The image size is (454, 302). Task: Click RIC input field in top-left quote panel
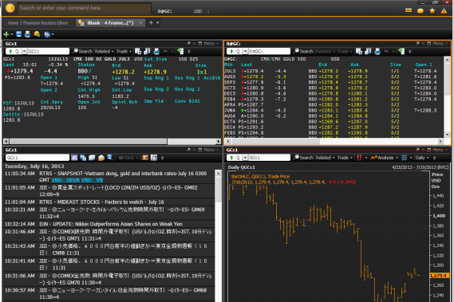point(49,51)
